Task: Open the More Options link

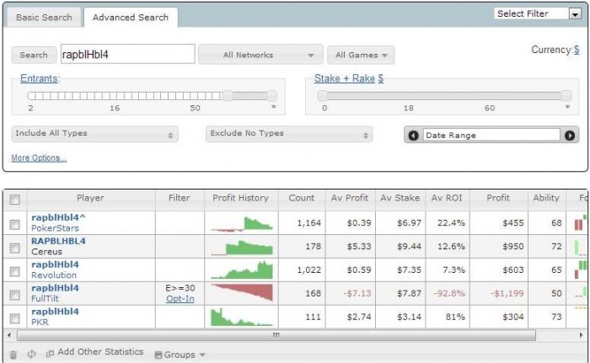Action: coord(39,158)
